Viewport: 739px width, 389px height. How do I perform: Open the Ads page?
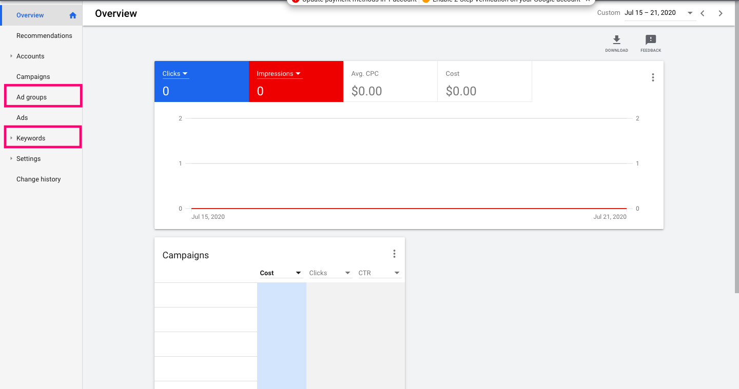point(41,118)
